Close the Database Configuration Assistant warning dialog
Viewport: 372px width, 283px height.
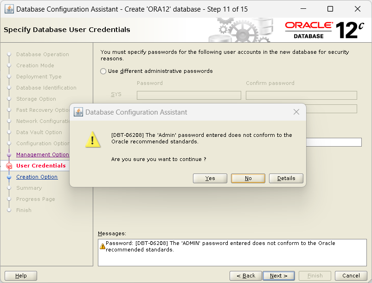(x=296, y=112)
